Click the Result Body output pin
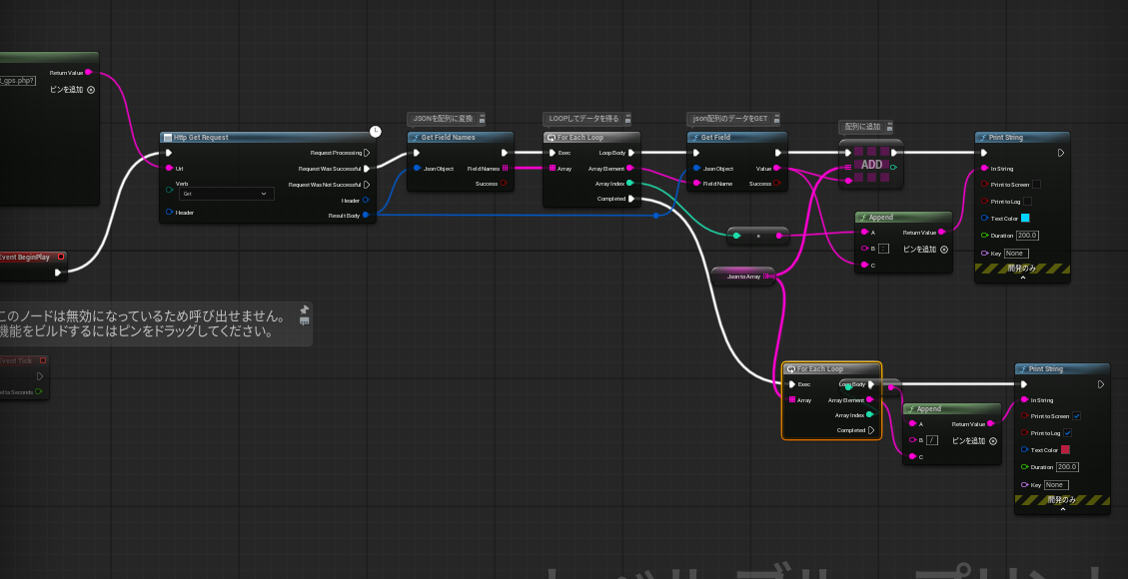 (x=367, y=215)
